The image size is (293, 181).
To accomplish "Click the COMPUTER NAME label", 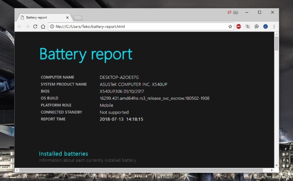I will (57, 77).
